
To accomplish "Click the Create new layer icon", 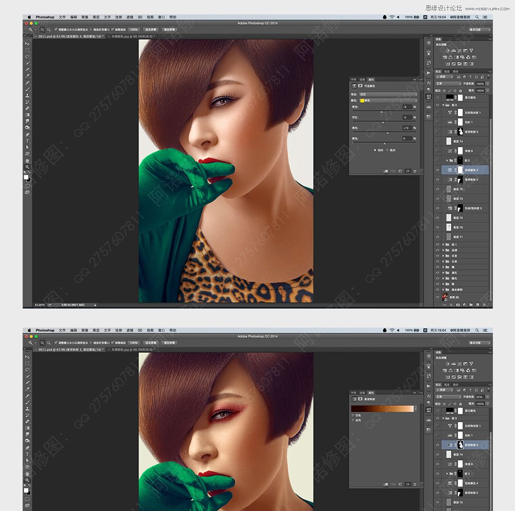I will [x=478, y=305].
